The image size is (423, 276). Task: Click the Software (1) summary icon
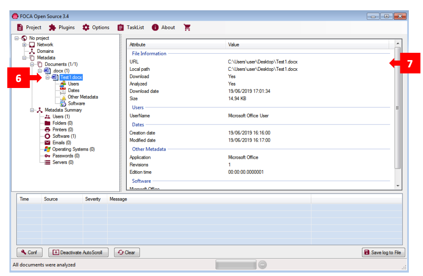(48, 136)
